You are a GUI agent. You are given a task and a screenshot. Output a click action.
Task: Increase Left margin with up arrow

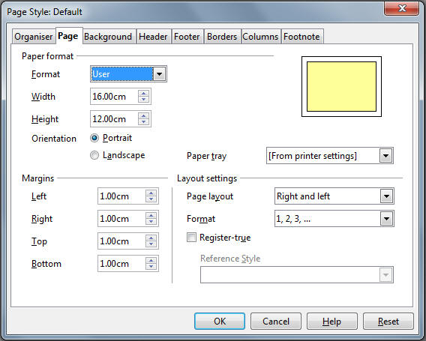click(151, 193)
